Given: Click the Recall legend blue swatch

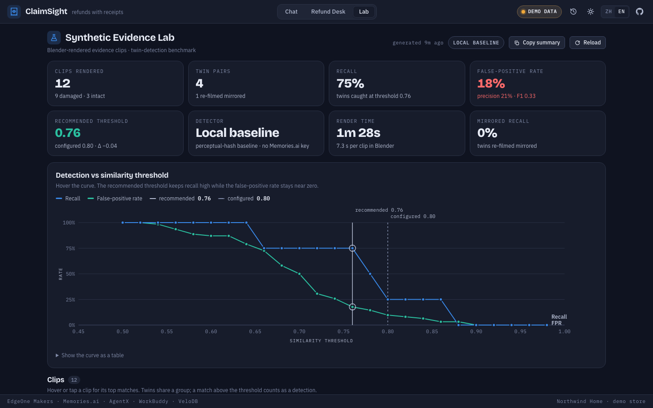Looking at the screenshot, I should [59, 199].
